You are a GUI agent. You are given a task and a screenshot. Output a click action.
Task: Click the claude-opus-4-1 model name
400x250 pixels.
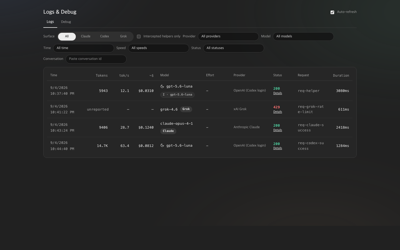coord(177,124)
